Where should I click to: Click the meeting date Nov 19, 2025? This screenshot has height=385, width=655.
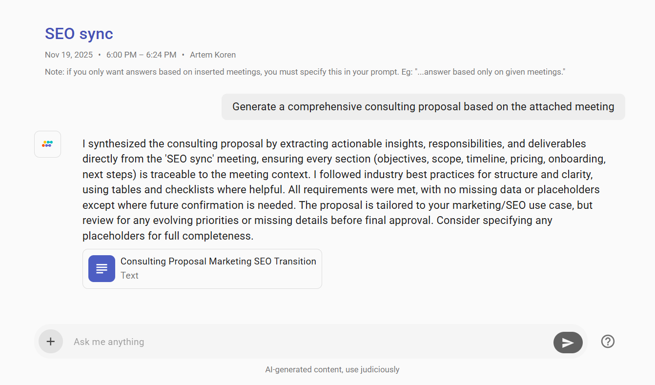tap(69, 55)
